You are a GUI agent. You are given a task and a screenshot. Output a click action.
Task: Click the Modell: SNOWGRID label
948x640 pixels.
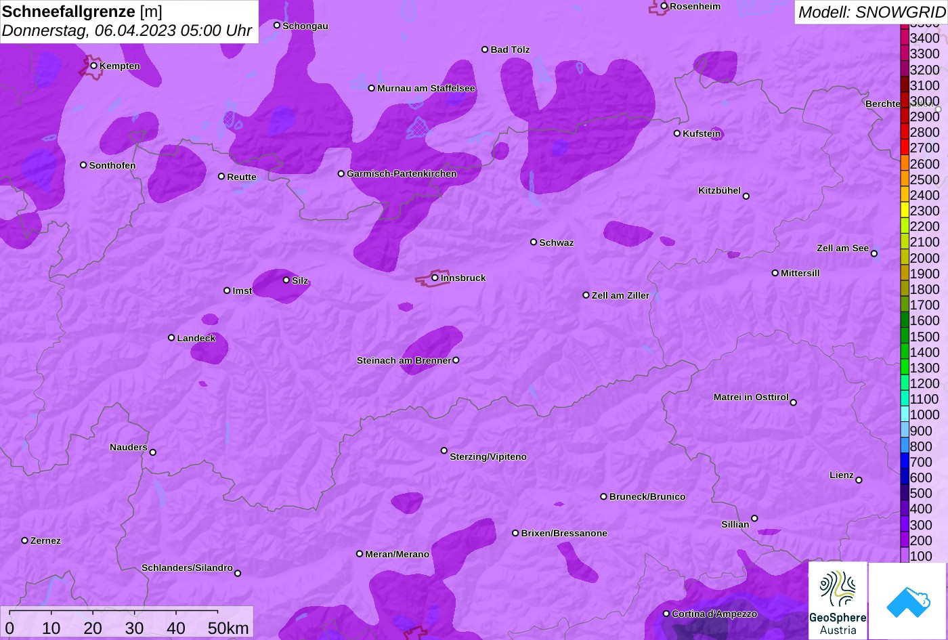click(x=871, y=12)
